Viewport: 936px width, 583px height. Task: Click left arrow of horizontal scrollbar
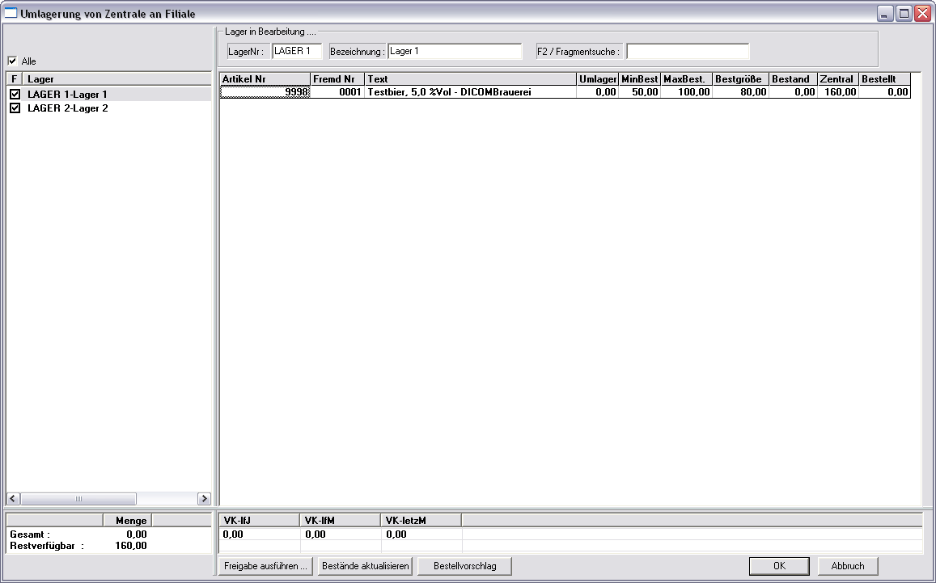13,500
